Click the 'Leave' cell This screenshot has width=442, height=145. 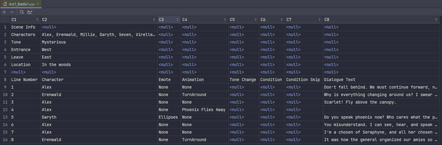tap(25, 57)
